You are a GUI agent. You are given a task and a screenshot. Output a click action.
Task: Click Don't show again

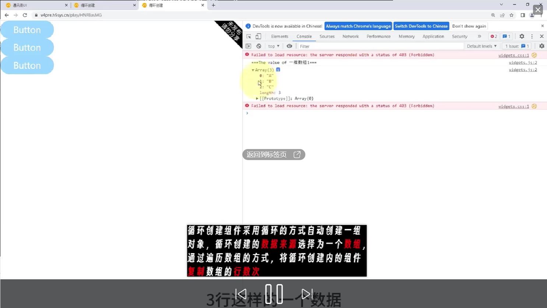469,26
